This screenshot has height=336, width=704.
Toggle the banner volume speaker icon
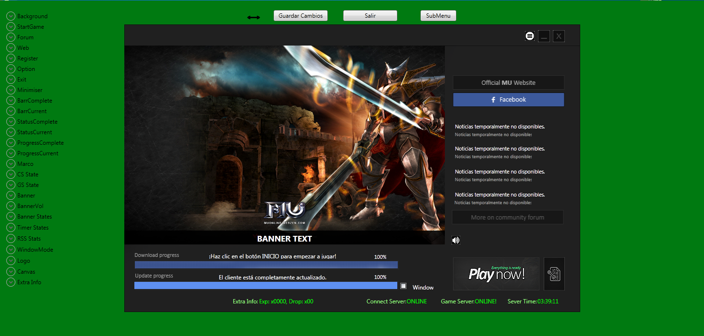(456, 240)
